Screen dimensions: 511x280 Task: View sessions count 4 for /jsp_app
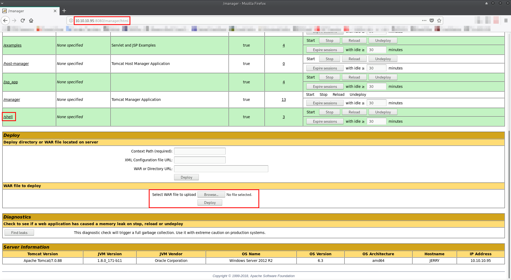point(284,82)
